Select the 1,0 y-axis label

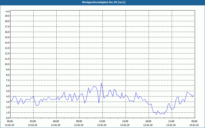click(x=8, y=113)
